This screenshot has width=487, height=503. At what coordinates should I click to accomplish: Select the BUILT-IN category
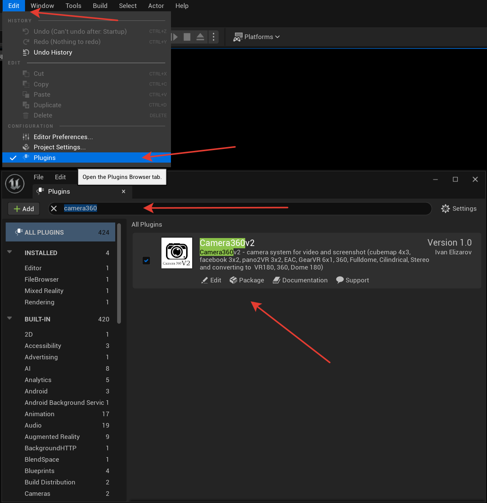click(x=61, y=319)
